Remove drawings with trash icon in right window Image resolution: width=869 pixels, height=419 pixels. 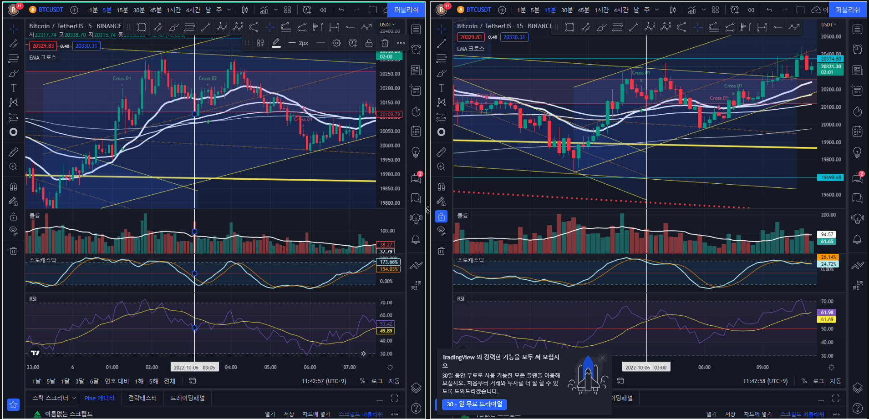click(x=442, y=251)
